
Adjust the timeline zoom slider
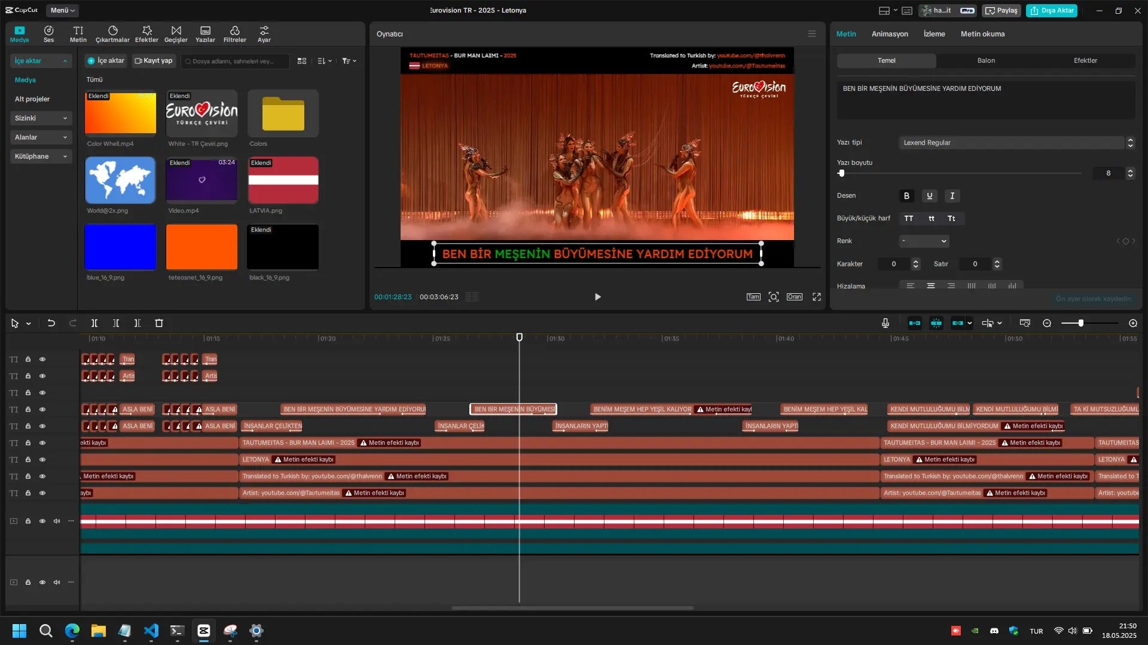(1080, 323)
